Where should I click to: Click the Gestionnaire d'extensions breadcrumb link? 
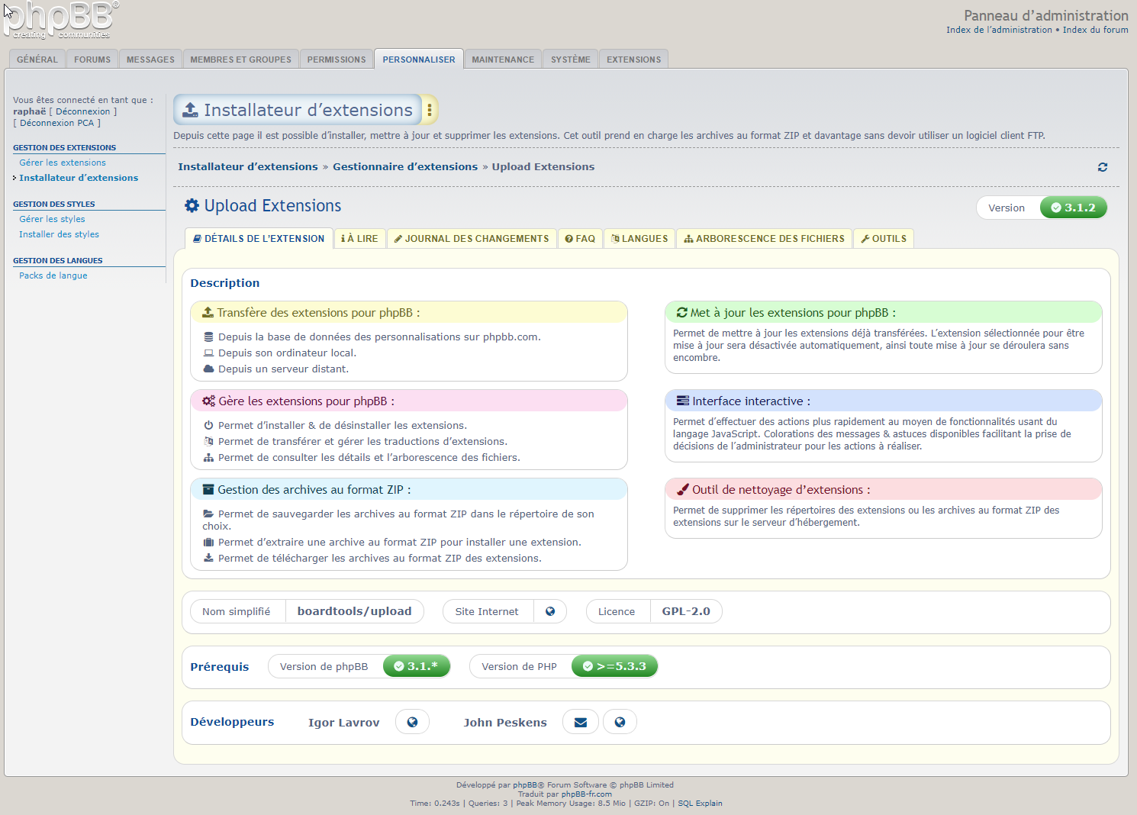(x=404, y=167)
